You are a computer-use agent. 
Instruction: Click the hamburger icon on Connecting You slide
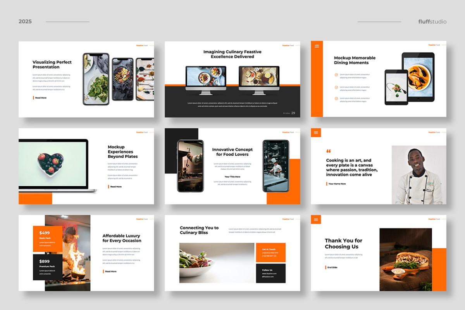[x=316, y=219]
